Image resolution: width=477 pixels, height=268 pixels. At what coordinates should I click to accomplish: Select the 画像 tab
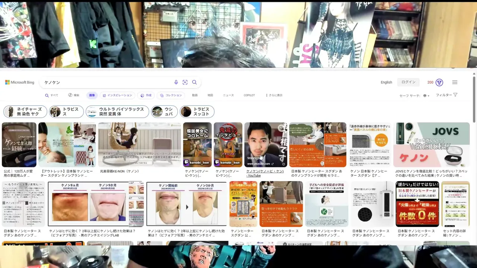pyautogui.click(x=92, y=95)
